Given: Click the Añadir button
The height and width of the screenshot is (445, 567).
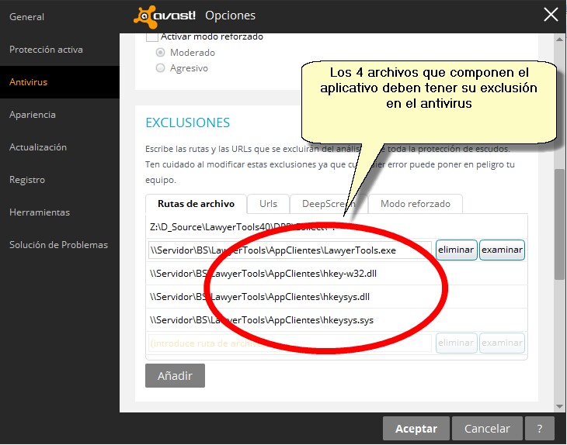Looking at the screenshot, I should coord(175,376).
